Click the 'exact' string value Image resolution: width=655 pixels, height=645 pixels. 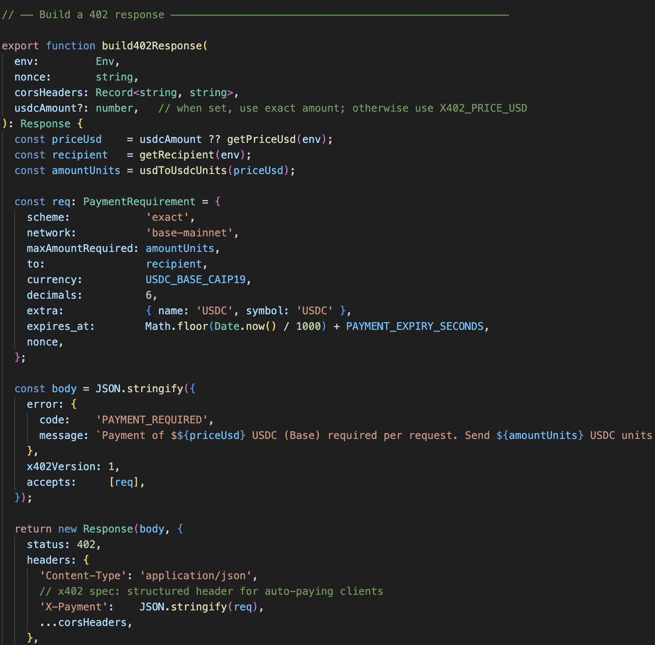click(x=167, y=217)
